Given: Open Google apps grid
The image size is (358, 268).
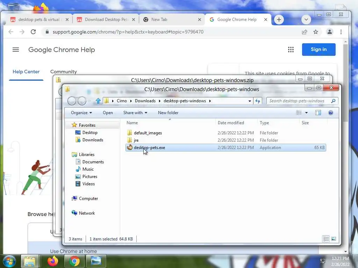Looking at the screenshot, I should tap(291, 50).
